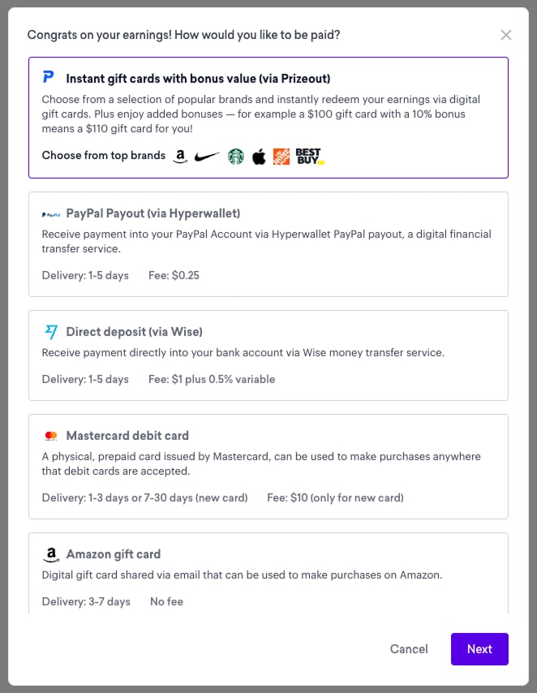Click the Amazon "a" gift card icon
The image size is (537, 693).
(x=50, y=554)
